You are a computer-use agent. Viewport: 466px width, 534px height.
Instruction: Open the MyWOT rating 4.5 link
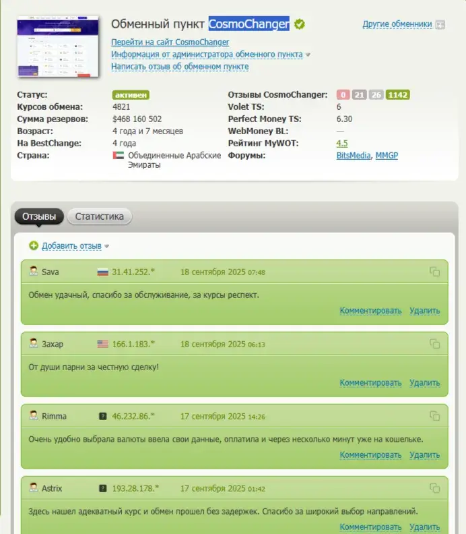tap(342, 144)
